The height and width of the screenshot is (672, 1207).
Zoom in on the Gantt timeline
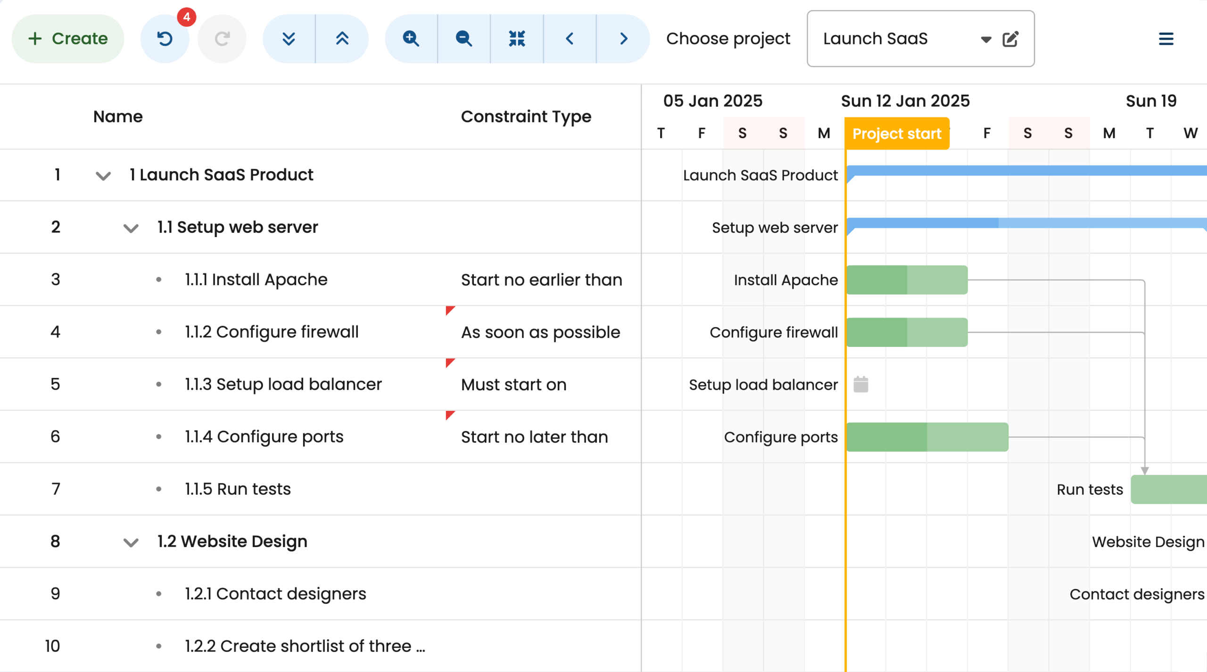click(x=411, y=39)
